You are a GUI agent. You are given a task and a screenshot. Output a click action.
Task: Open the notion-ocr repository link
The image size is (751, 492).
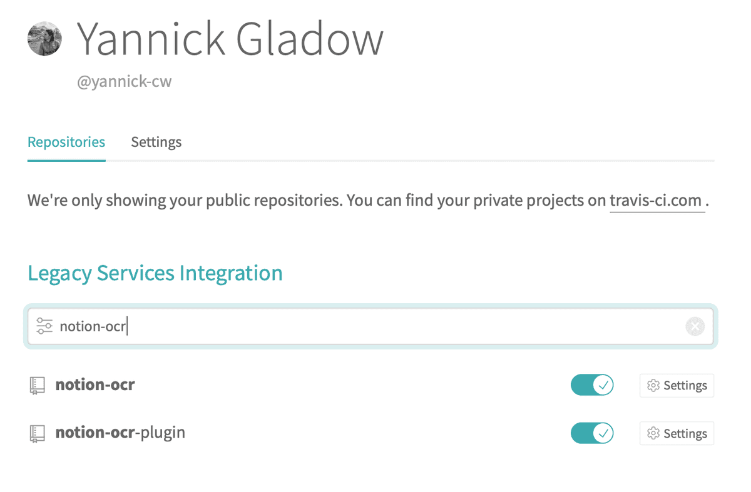tap(95, 384)
